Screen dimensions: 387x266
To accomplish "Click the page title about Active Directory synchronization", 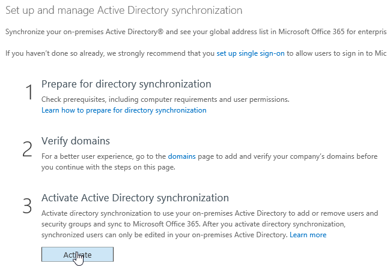I will pos(124,11).
